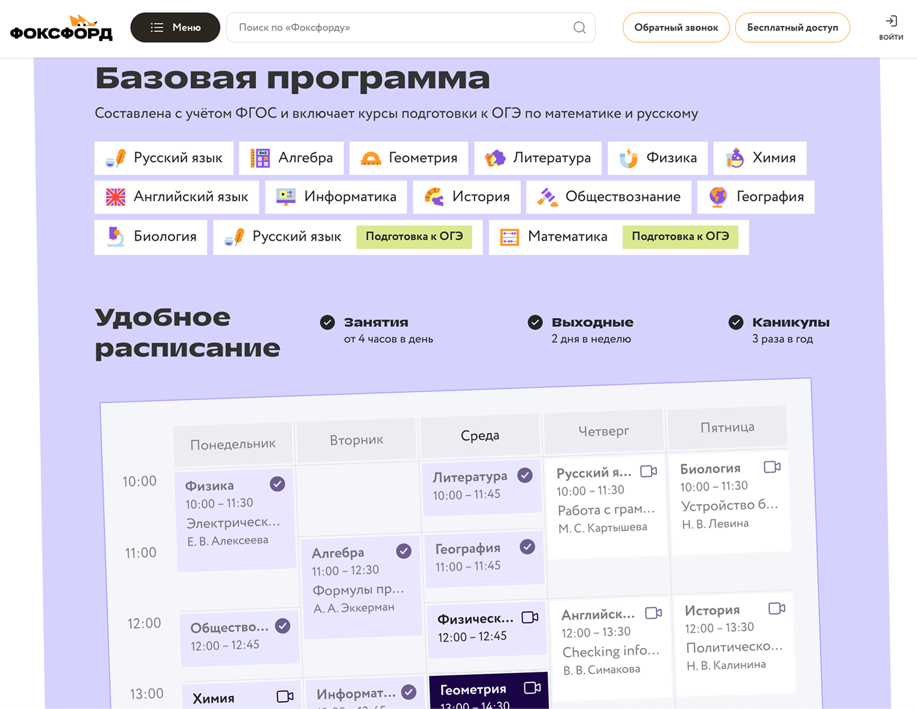Click the 'Работа с грам…' lesson topic
The image size is (917, 709).
click(x=606, y=510)
